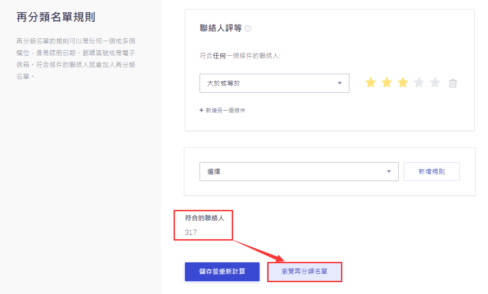Image resolution: width=488 pixels, height=294 pixels.
Task: Add another condition via 新增另一個條件
Action: [223, 111]
